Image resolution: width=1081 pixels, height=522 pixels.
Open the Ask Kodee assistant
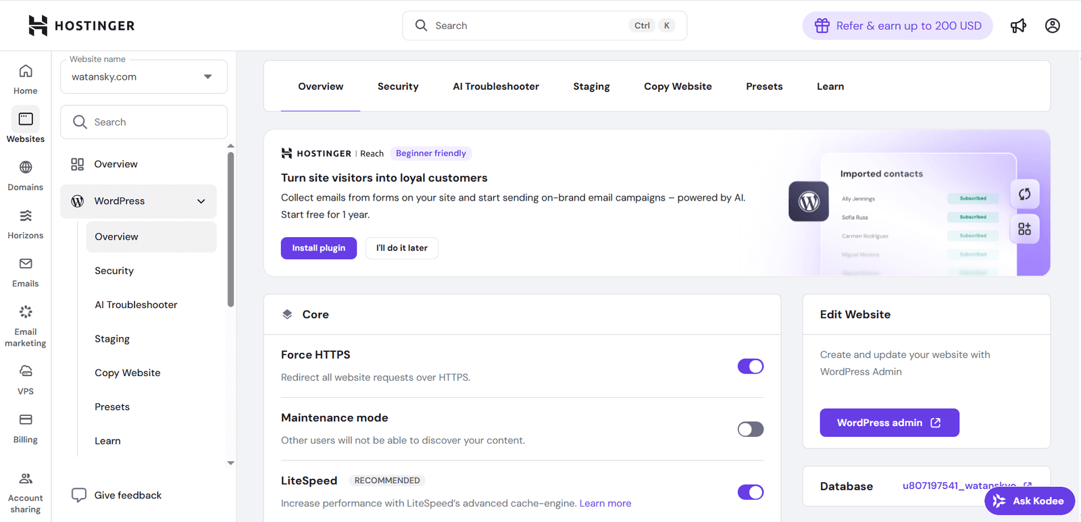pos(1030,501)
